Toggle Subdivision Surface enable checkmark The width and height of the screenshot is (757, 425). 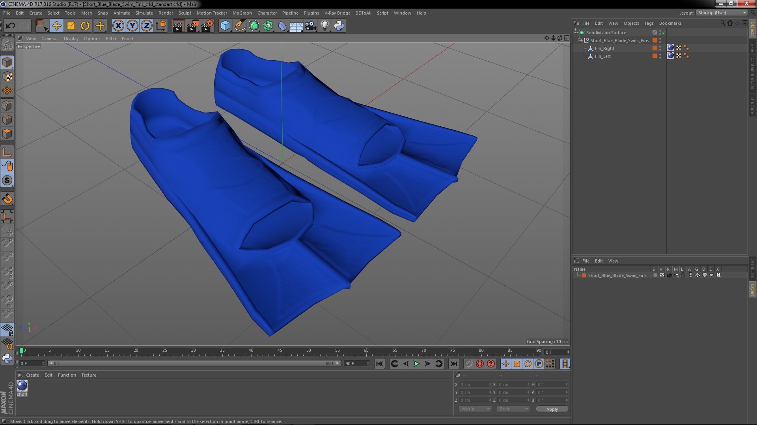[x=664, y=33]
